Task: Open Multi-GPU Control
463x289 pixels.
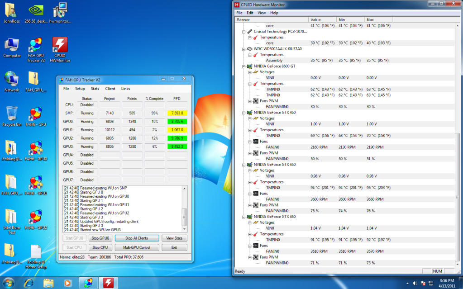Action: [x=137, y=247]
